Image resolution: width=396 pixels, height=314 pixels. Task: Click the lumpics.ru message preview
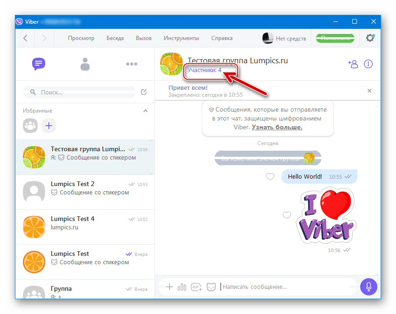(x=64, y=227)
